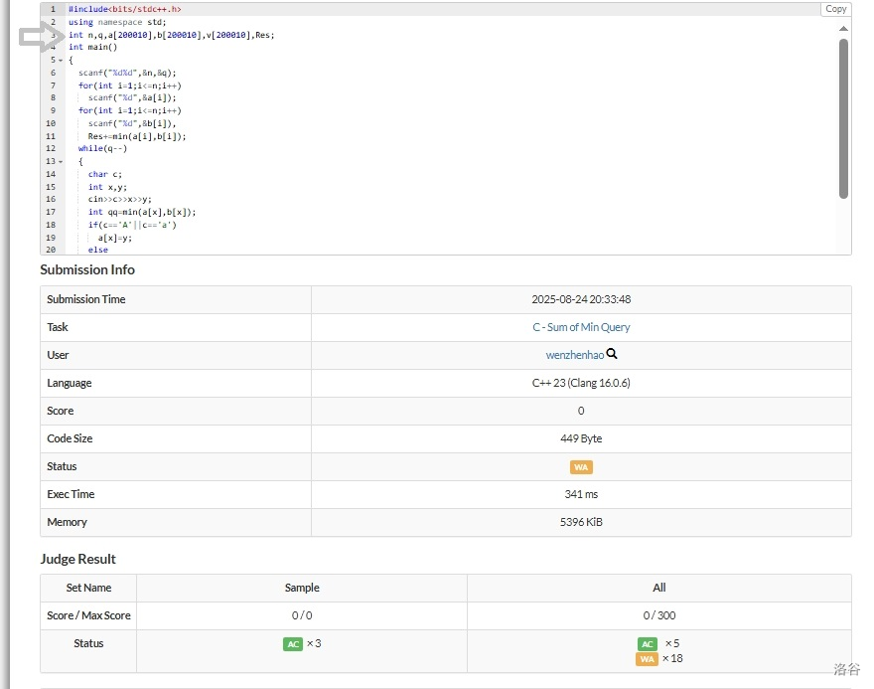The width and height of the screenshot is (874, 689).
Task: Collapse the code block at line 5
Action: [61, 61]
